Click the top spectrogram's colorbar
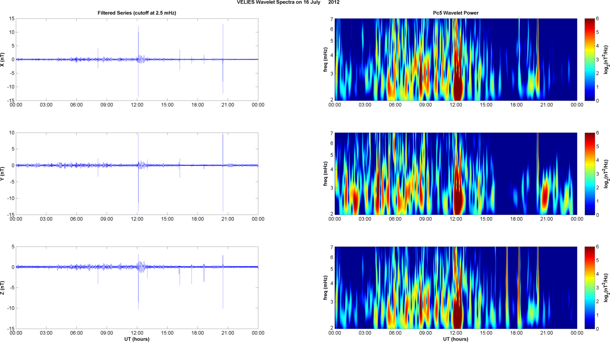This screenshot has width=610, height=342. 590,59
